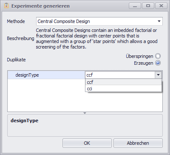Viewport: 170px width, 155px height.
Task: Click the Duplikate label
Action: [16, 60]
